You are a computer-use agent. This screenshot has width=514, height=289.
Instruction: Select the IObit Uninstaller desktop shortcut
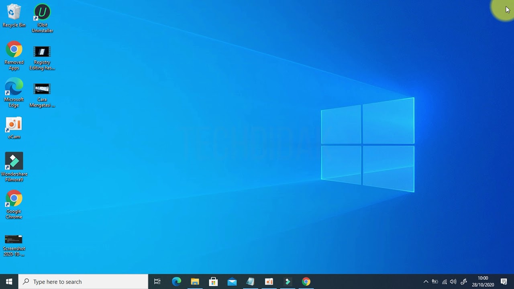tap(42, 18)
